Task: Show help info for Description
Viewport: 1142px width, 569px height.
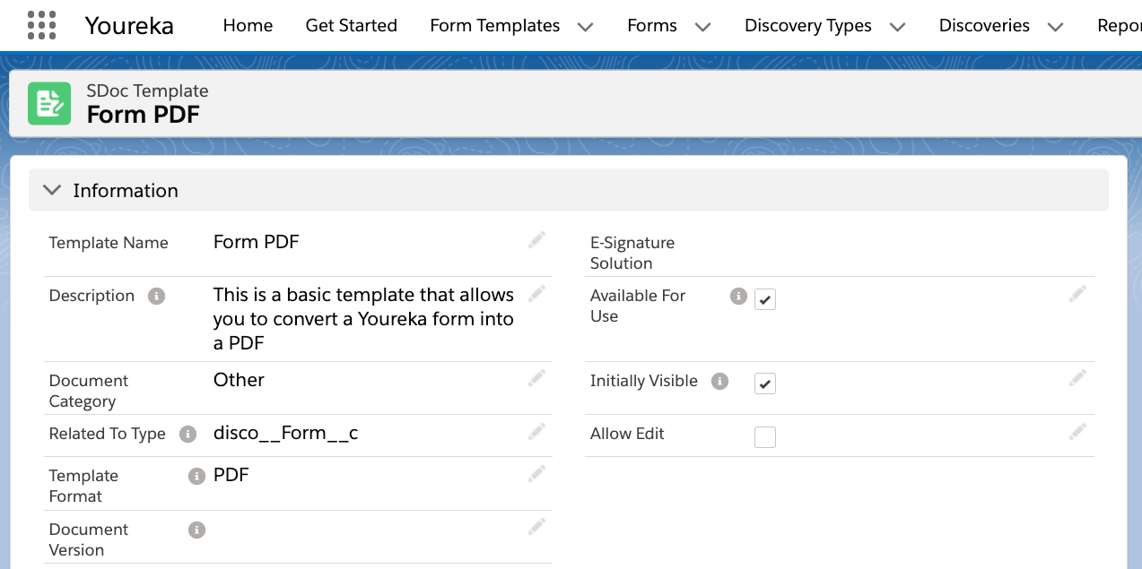Action: [156, 296]
